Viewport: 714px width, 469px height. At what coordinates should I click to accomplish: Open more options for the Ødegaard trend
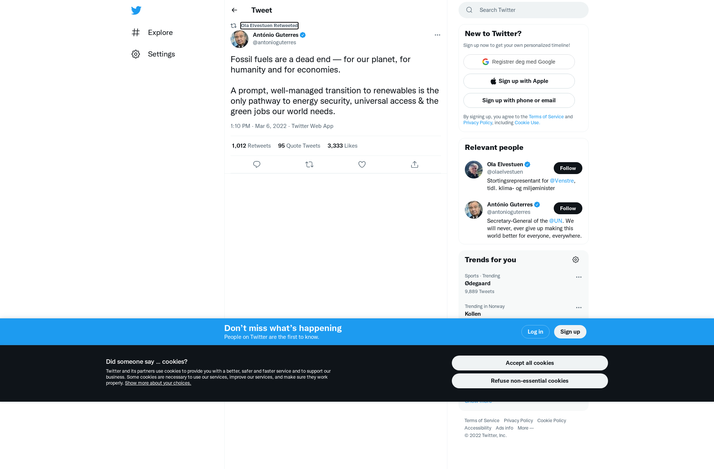click(x=579, y=277)
